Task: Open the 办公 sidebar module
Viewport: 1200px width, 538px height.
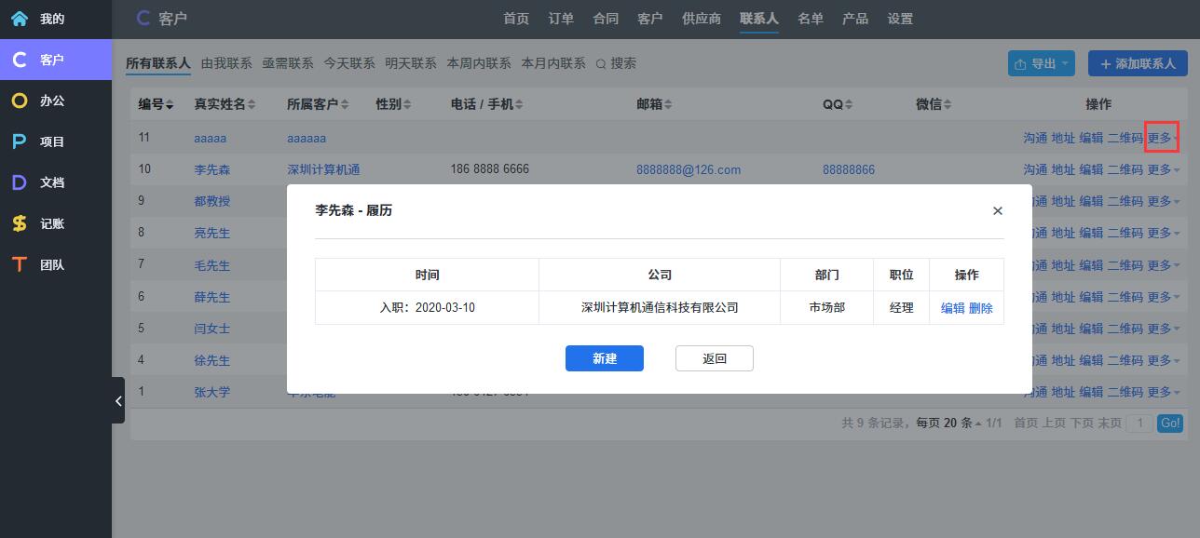Action: pyautogui.click(x=55, y=101)
